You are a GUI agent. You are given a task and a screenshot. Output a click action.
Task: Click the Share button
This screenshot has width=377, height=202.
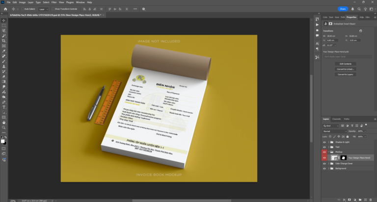tap(343, 9)
